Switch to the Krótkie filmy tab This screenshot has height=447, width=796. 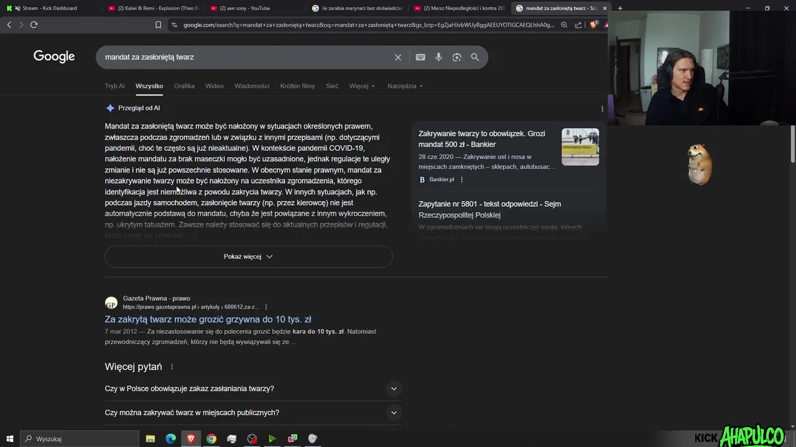coord(297,86)
